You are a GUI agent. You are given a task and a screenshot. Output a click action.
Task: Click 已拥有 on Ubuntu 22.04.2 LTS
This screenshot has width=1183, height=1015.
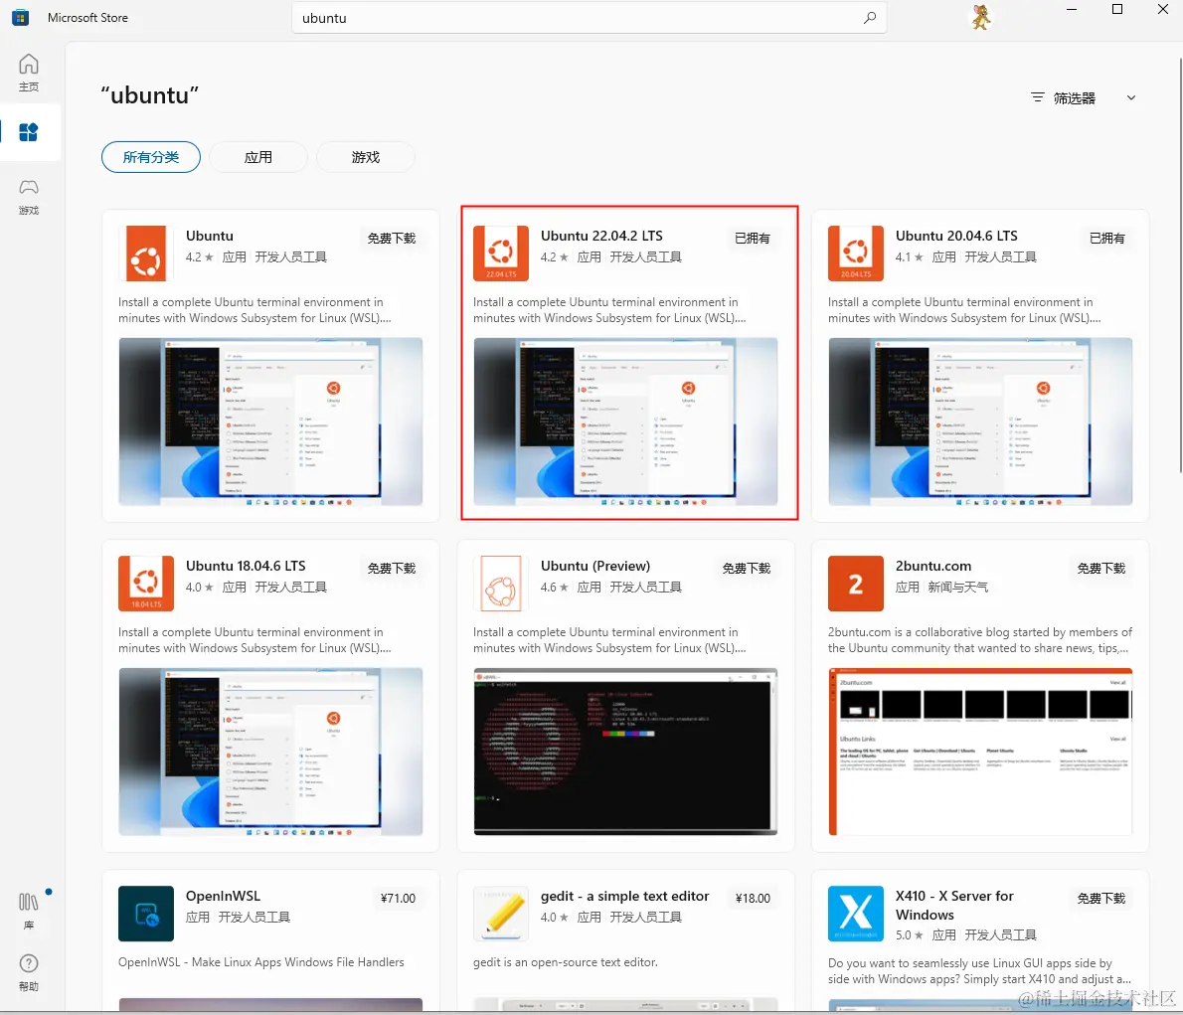click(753, 239)
